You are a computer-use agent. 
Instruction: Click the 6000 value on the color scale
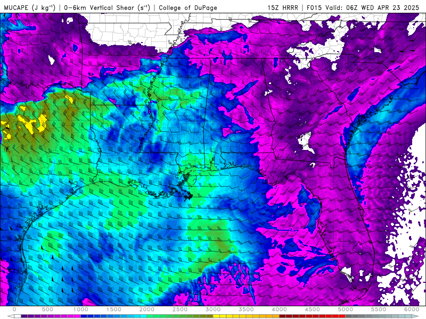pos(412,309)
